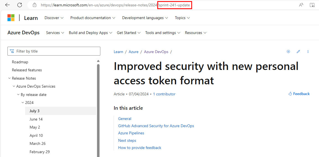This screenshot has width=319, height=157.
Task: Jump to Next steps section
Action: (127, 140)
